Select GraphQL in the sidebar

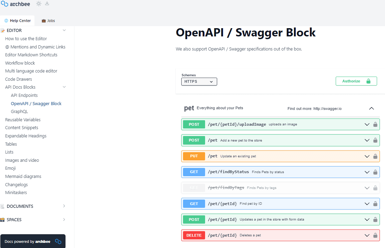click(x=19, y=111)
